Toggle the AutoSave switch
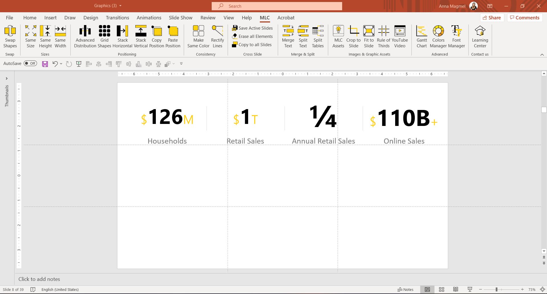 [x=30, y=64]
